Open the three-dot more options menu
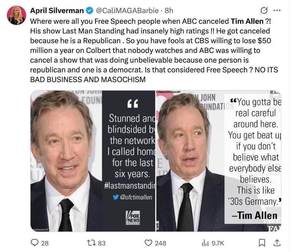This screenshot has height=252, width=297. pyautogui.click(x=277, y=10)
